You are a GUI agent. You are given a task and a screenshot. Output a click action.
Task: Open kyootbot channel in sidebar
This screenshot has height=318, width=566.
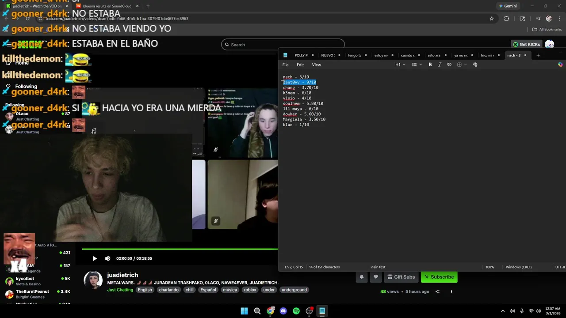(37, 281)
